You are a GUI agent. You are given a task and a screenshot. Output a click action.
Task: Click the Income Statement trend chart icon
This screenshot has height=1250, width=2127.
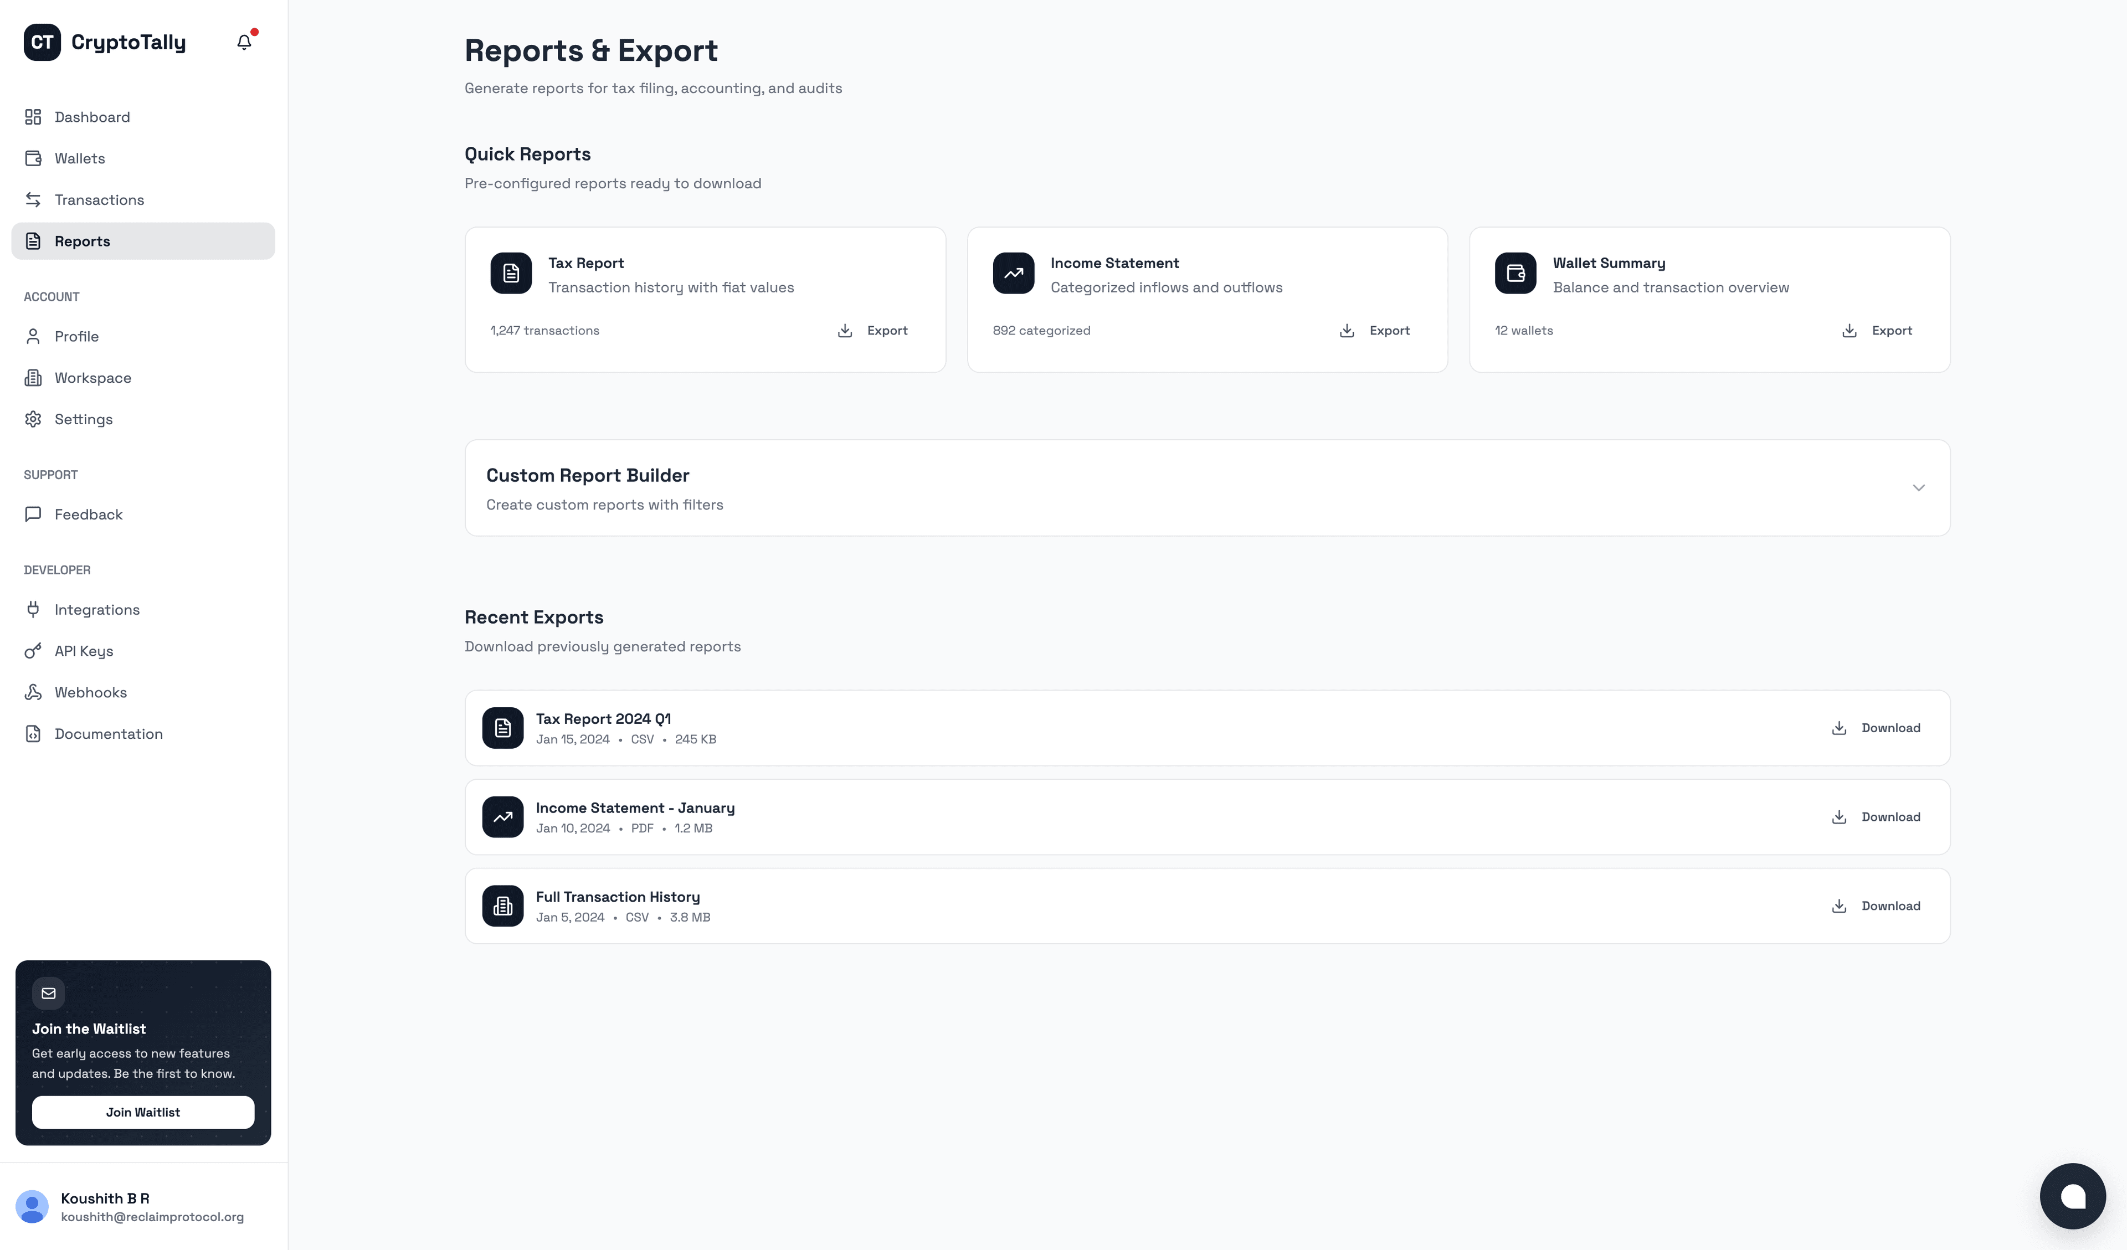point(1014,272)
